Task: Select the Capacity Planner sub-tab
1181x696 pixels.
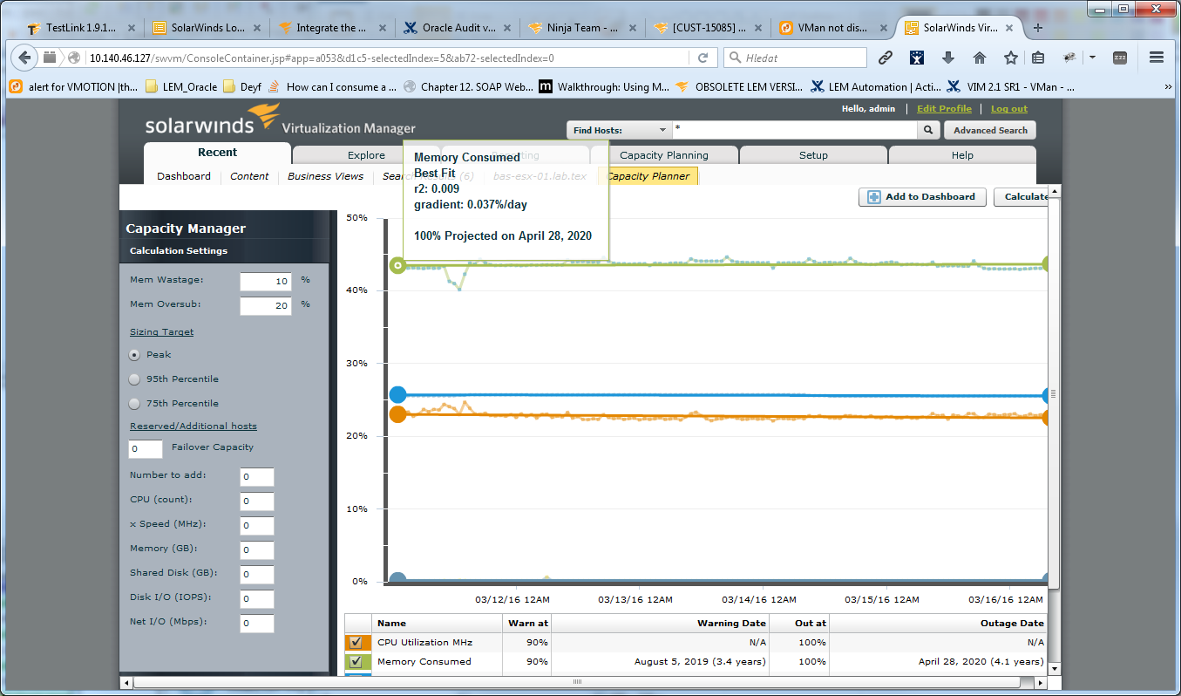Action: pos(649,176)
